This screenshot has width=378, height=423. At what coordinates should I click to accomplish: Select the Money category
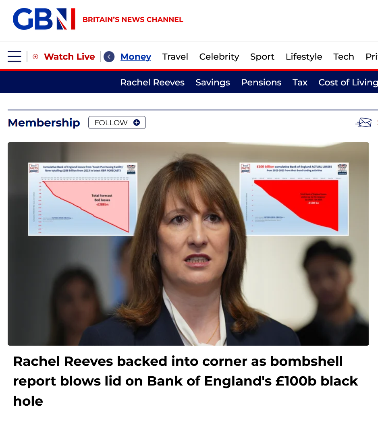[x=136, y=57]
